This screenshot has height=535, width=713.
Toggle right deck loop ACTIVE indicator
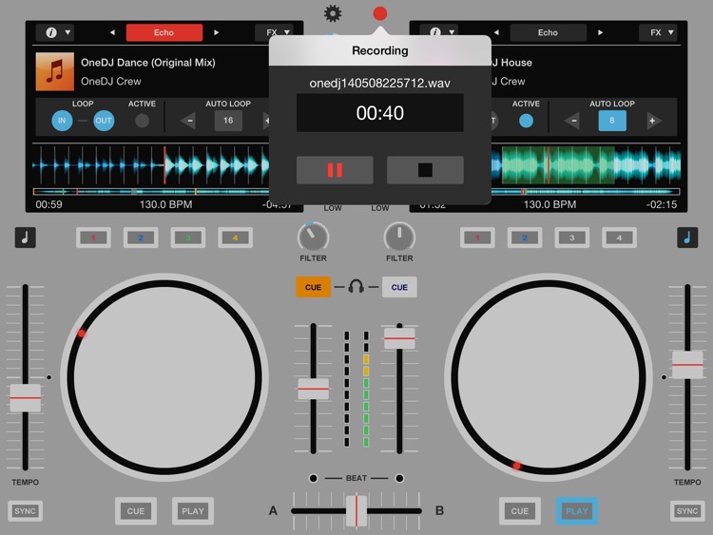[x=526, y=121]
